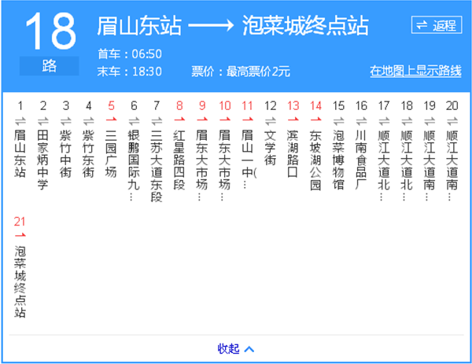Viewport: 472px width, 364px height.
Task: Click the red arrow icon above 红星路四段
Action: click(179, 120)
